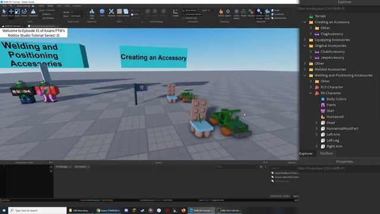
Task: Toggle the Collisions option
Action: pyautogui.click(x=46, y=14)
